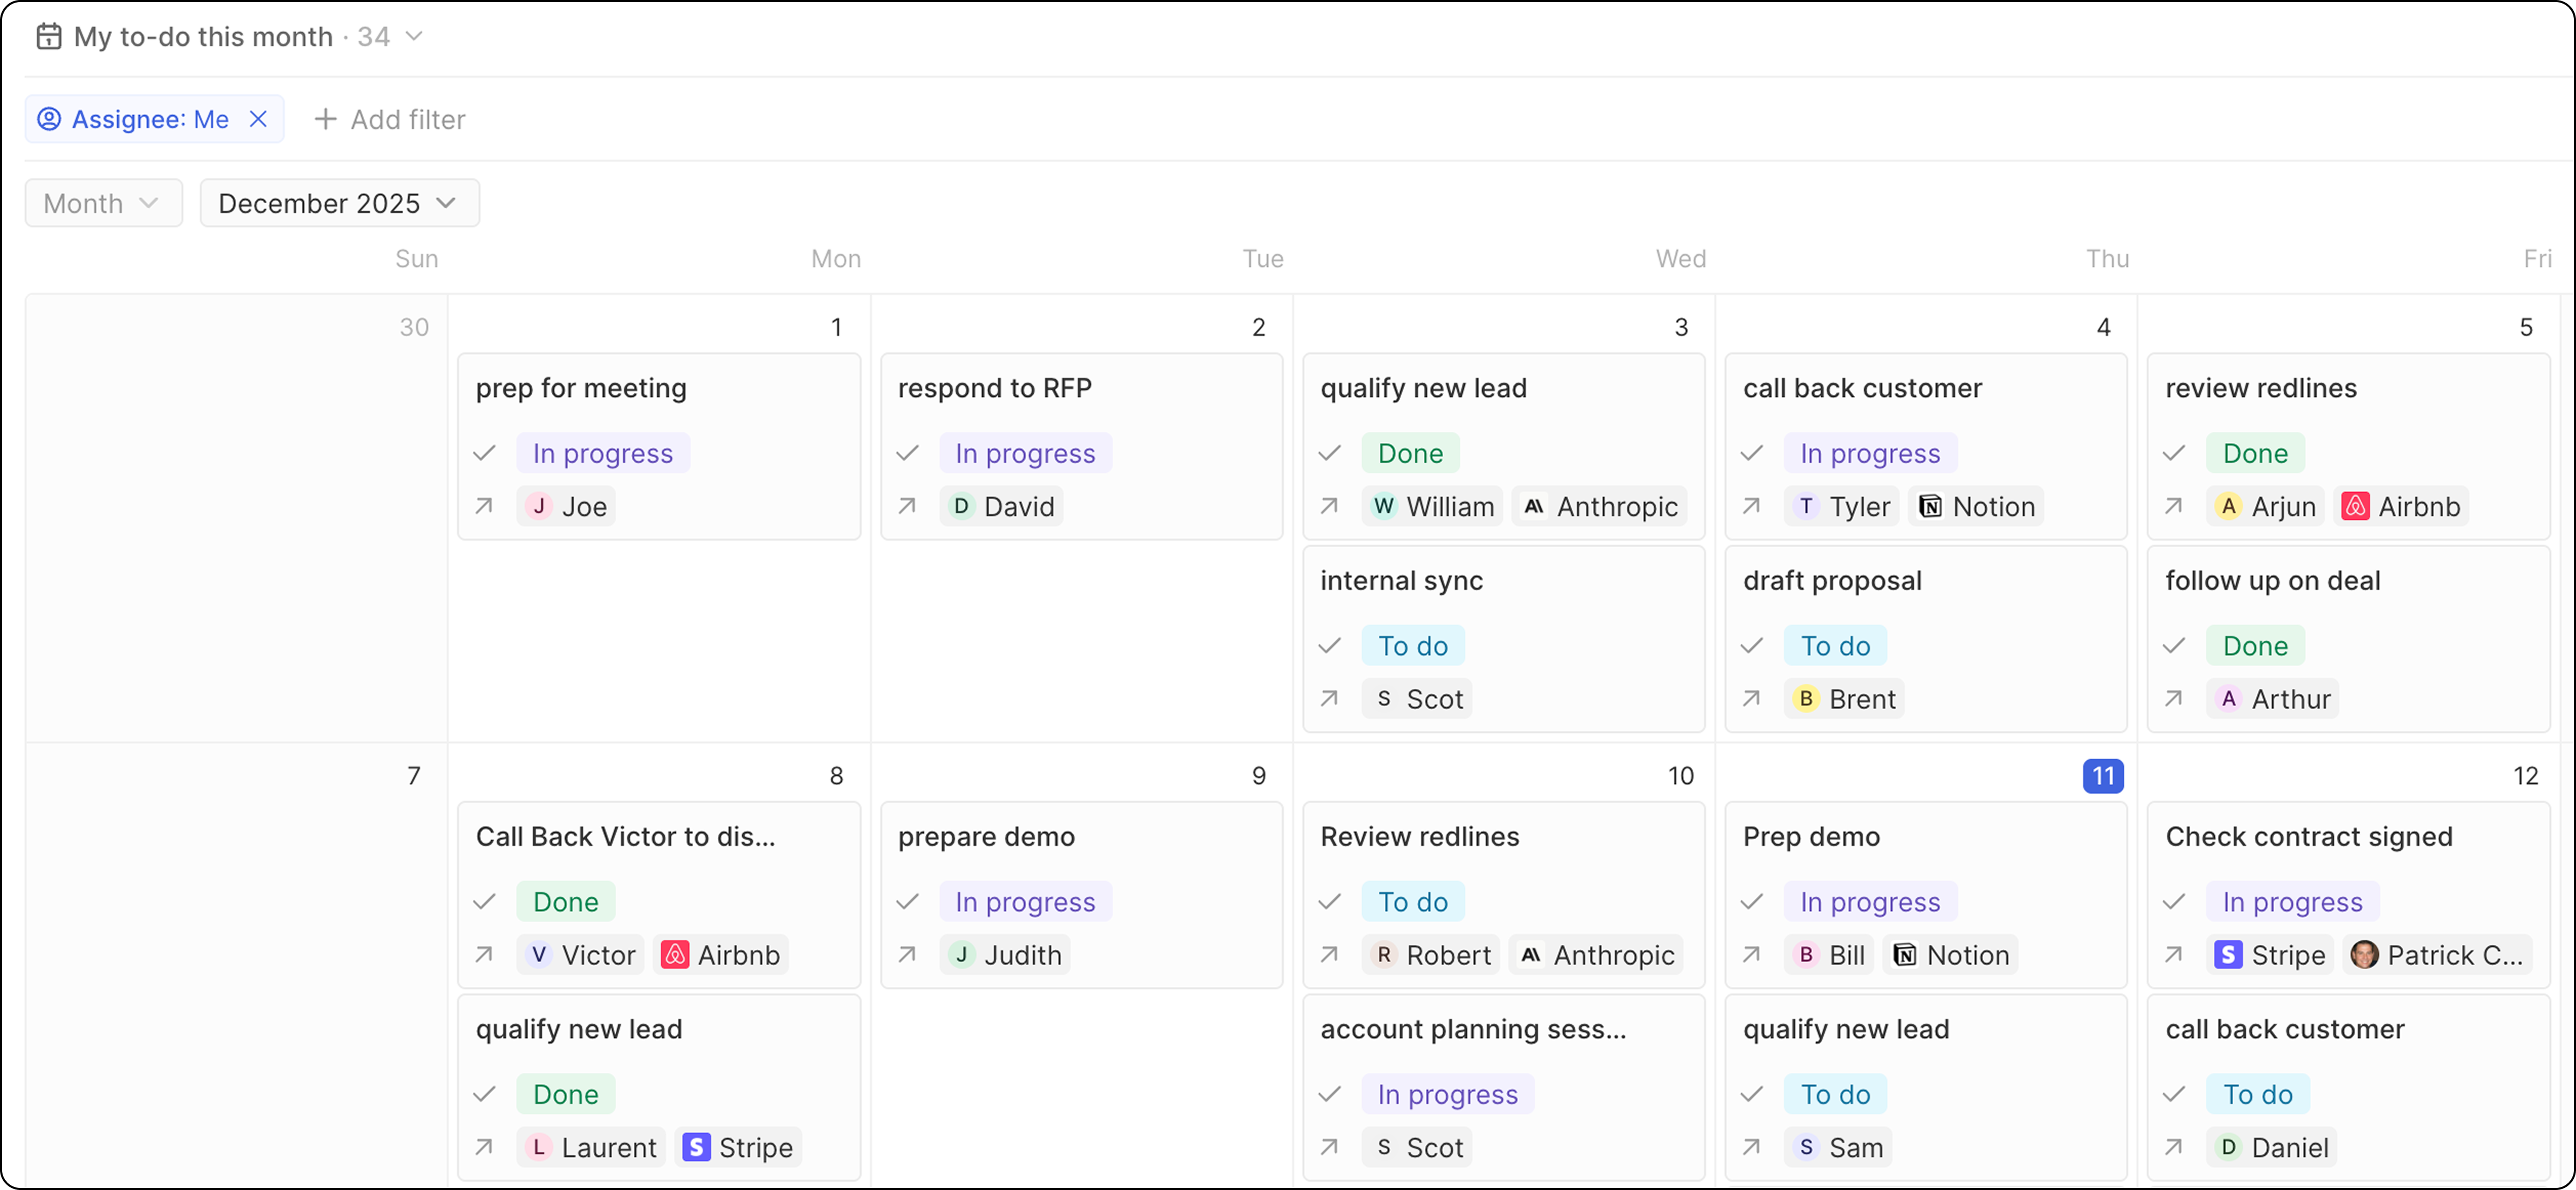The width and height of the screenshot is (2576, 1190).
Task: Click the Airbnb logo on review redlines card
Action: tap(2355, 506)
